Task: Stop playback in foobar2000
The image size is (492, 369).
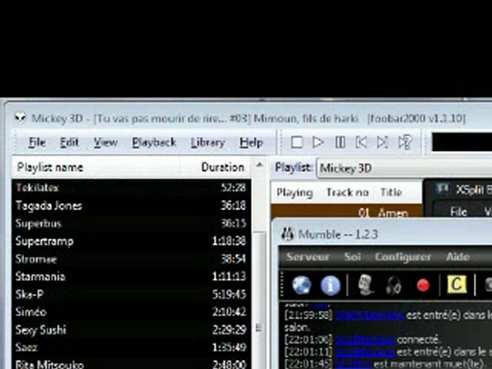Action: coord(297,142)
